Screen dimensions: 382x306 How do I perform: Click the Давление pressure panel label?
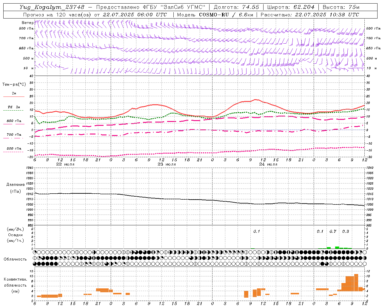(x=16, y=185)
